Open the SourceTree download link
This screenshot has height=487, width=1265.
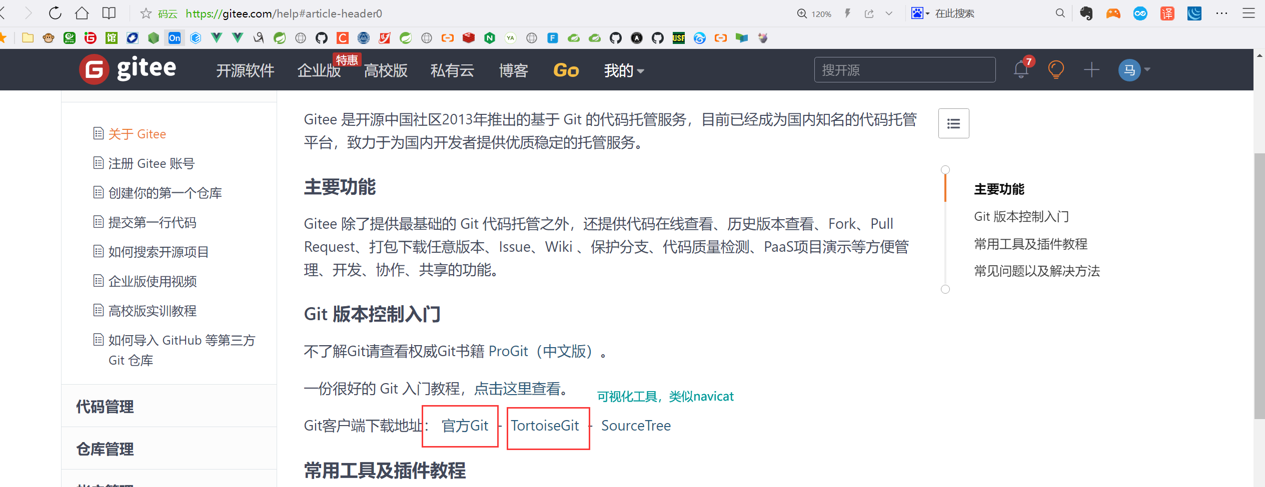pos(636,426)
